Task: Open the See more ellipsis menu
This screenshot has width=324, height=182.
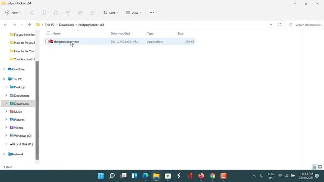Action: (x=152, y=13)
